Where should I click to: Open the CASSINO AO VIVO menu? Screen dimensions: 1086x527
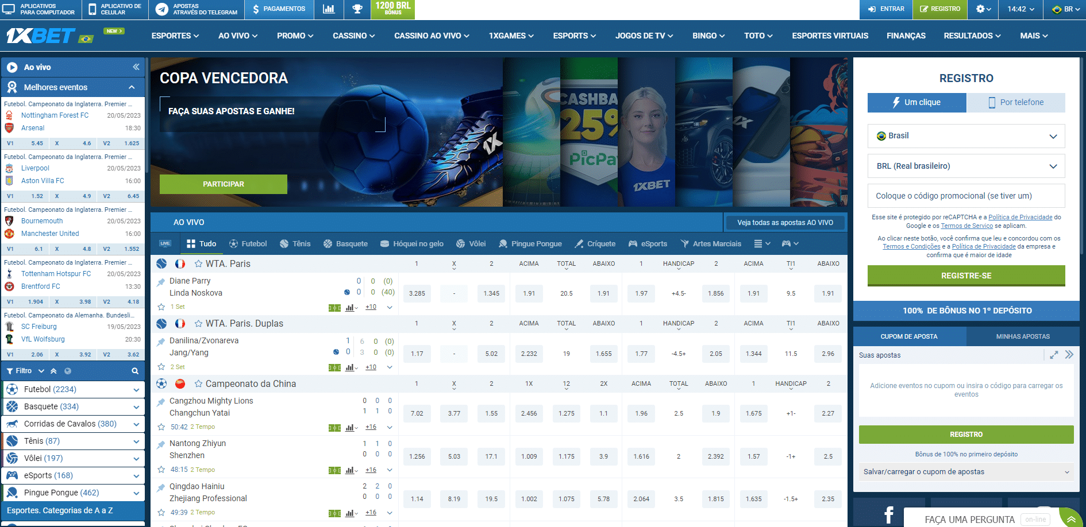[432, 36]
